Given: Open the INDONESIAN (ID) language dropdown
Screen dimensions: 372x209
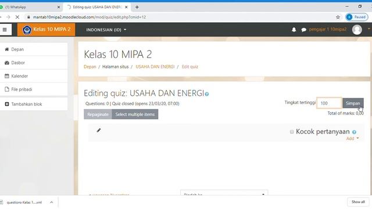Looking at the screenshot, I should click(x=106, y=30).
